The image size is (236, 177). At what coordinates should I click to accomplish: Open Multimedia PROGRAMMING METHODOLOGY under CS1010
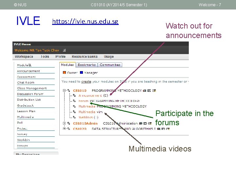point(112,107)
